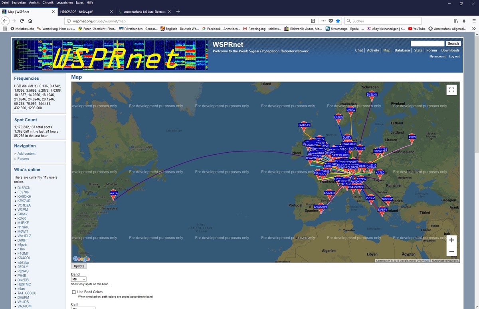Click the SM3LNM station marker
479x309 pixels.
coord(372,96)
